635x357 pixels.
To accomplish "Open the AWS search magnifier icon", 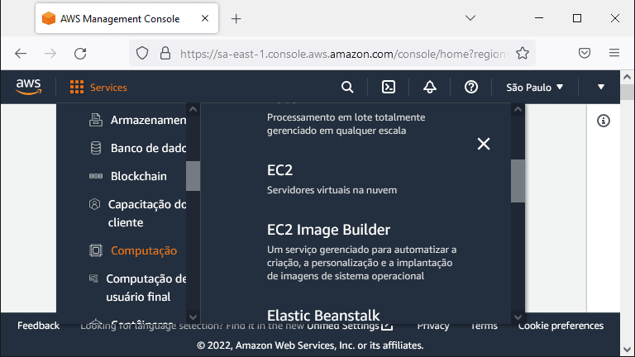I will [x=347, y=87].
